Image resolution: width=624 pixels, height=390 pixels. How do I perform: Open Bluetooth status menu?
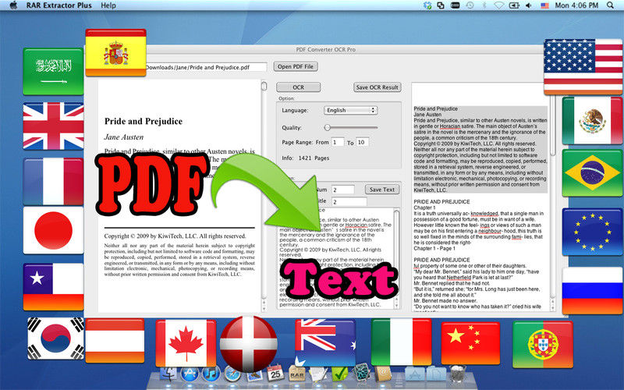tap(484, 5)
